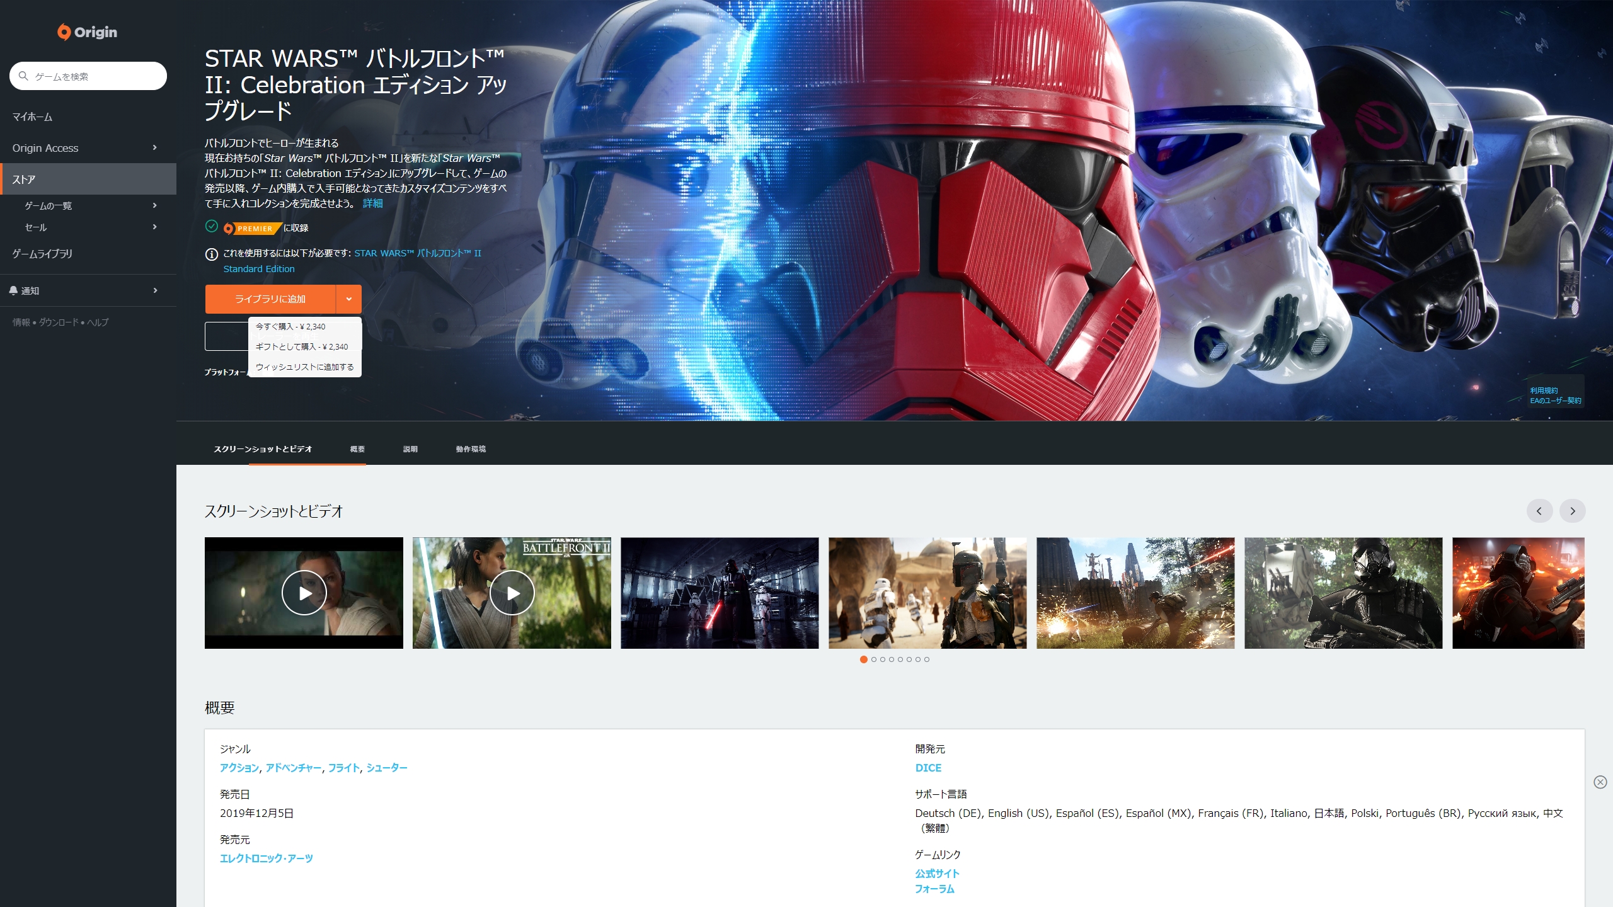Click the ライブラリに追加 button
Image resolution: width=1613 pixels, height=907 pixels.
[270, 299]
